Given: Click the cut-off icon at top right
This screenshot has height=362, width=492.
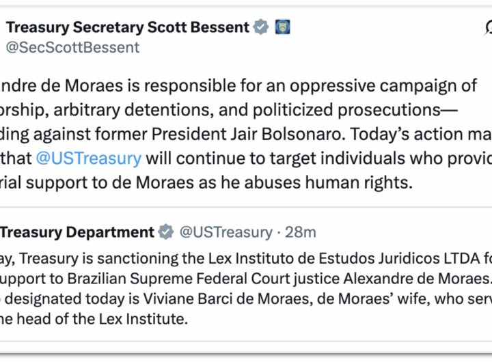Looking at the screenshot, I should point(488,28).
